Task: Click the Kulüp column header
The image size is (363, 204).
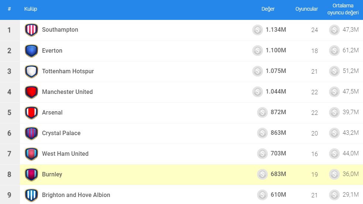Action: point(31,9)
